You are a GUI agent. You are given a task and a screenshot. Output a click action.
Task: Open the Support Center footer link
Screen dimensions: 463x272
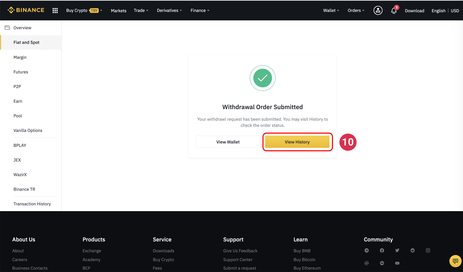[238, 260]
